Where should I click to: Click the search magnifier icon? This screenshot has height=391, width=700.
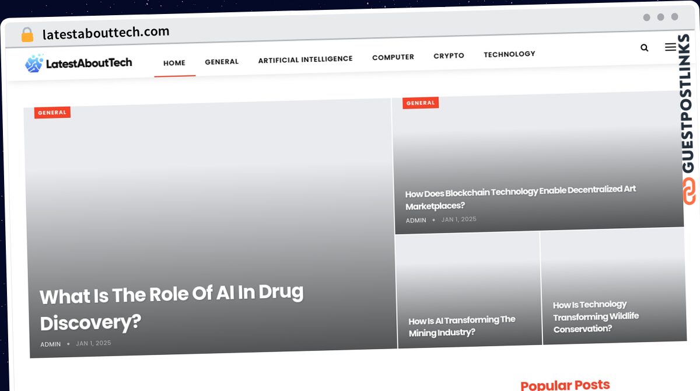[644, 48]
